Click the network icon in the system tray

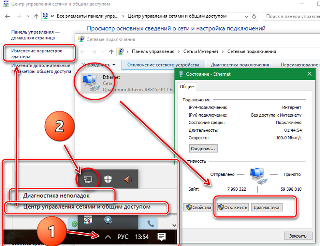[x=88, y=179]
